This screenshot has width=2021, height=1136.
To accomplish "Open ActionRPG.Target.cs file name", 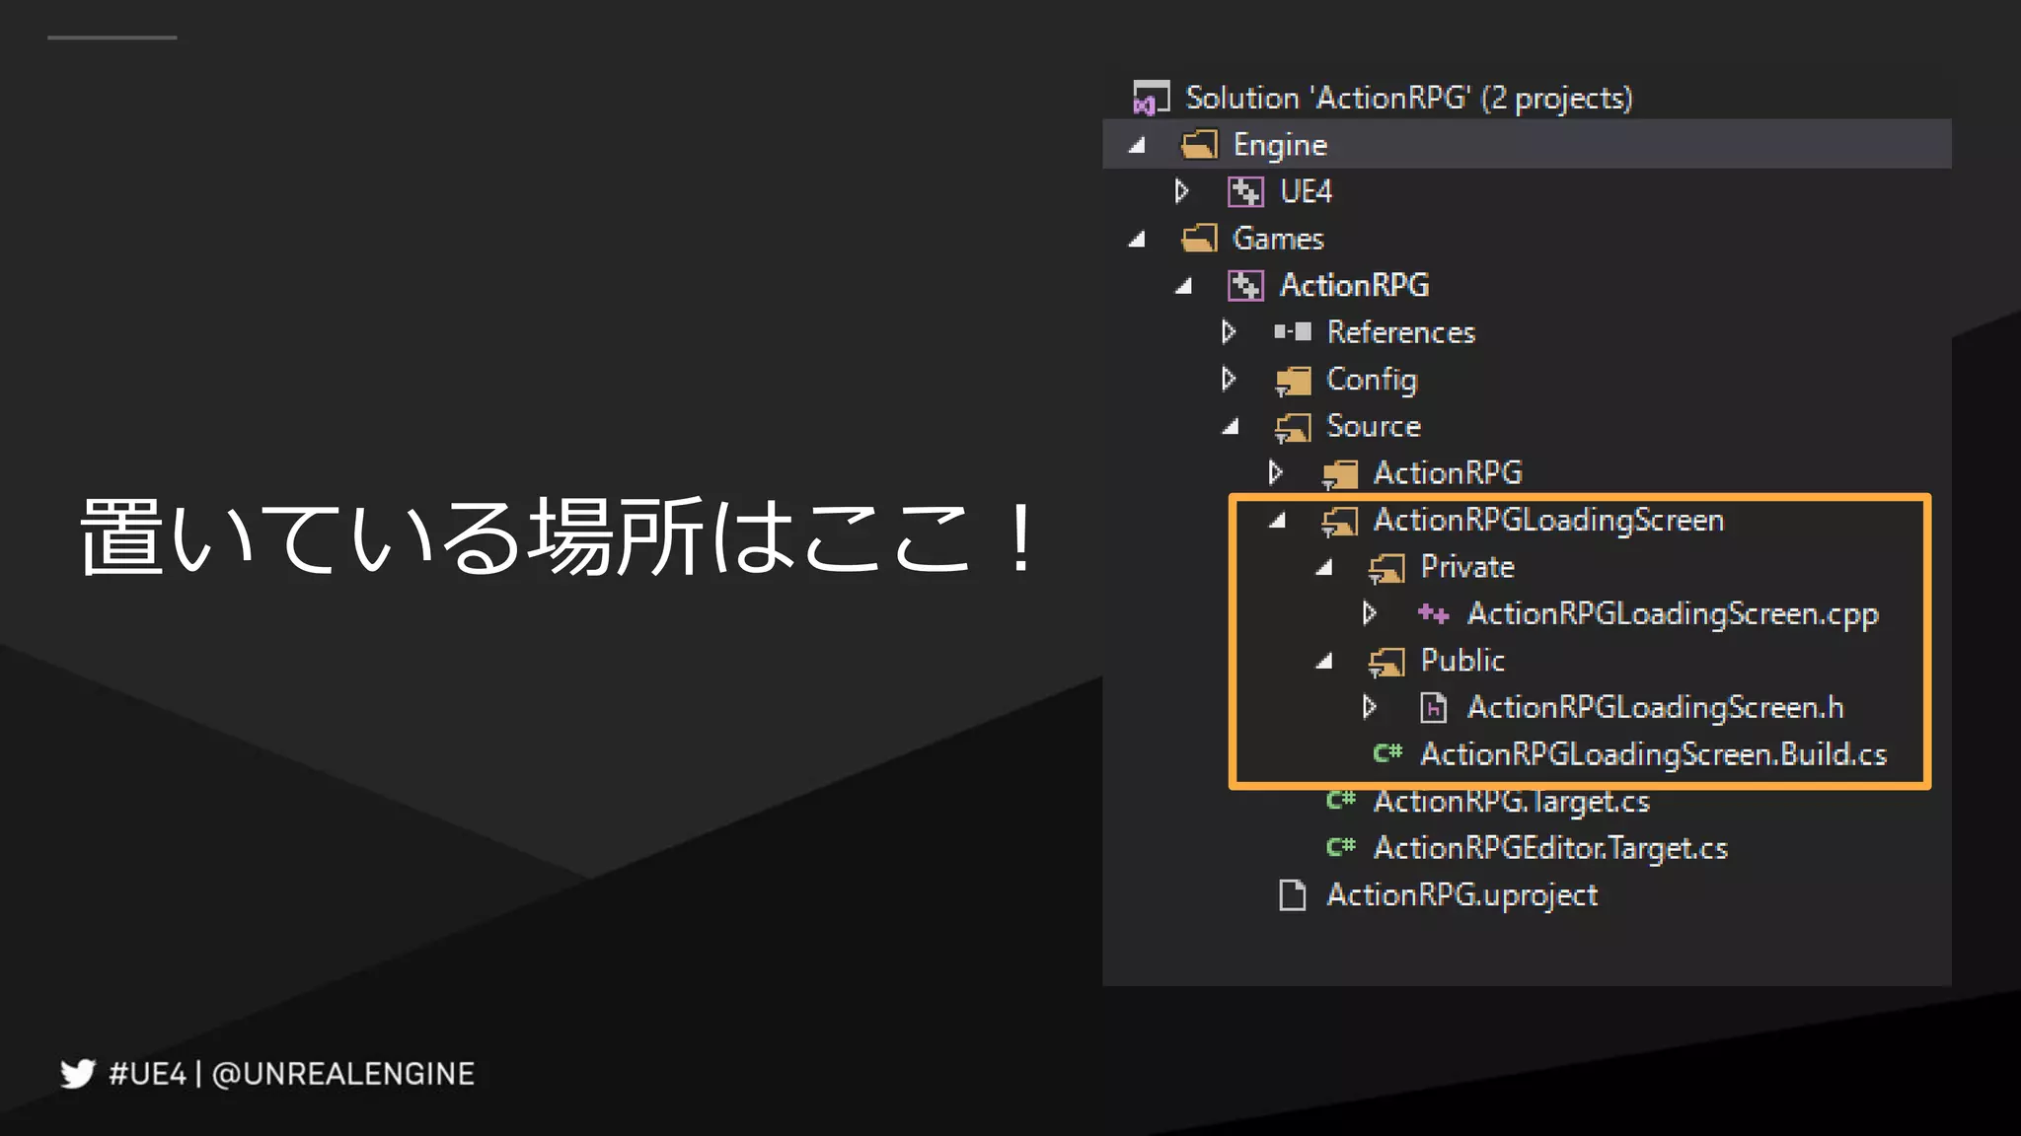I will pyautogui.click(x=1511, y=802).
